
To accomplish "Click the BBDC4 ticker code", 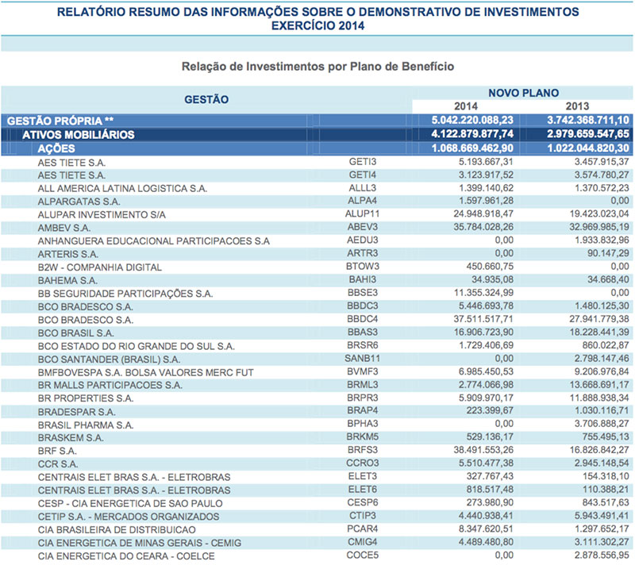I will 363,320.
